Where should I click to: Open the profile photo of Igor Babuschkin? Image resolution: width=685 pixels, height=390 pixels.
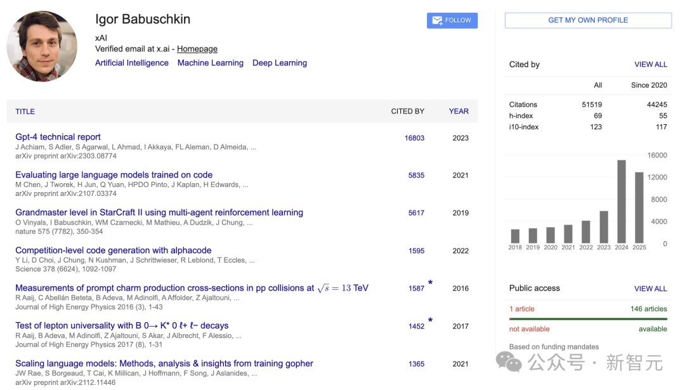(x=42, y=46)
